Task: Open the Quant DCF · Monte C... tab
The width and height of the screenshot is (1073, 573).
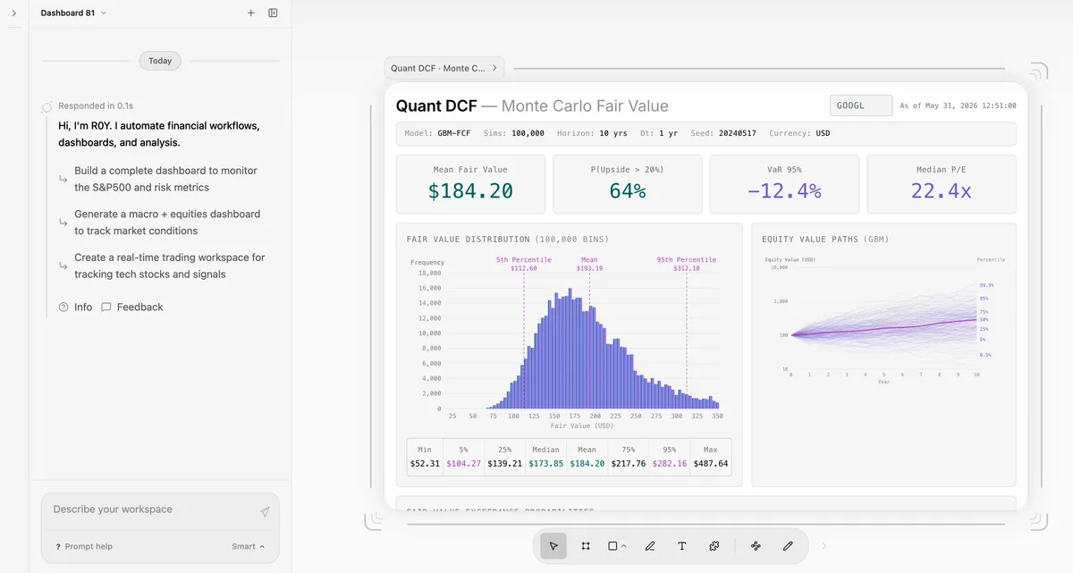Action: (444, 68)
